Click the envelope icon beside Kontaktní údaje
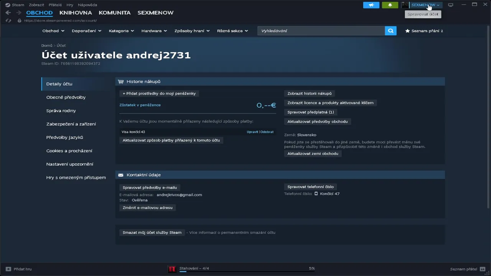Image resolution: width=491 pixels, height=276 pixels. 121,175
